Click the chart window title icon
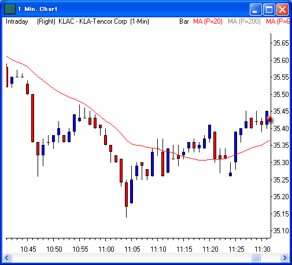This screenshot has height=265, width=292. coord(10,9)
